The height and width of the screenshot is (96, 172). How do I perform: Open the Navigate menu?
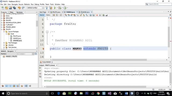[15, 4]
